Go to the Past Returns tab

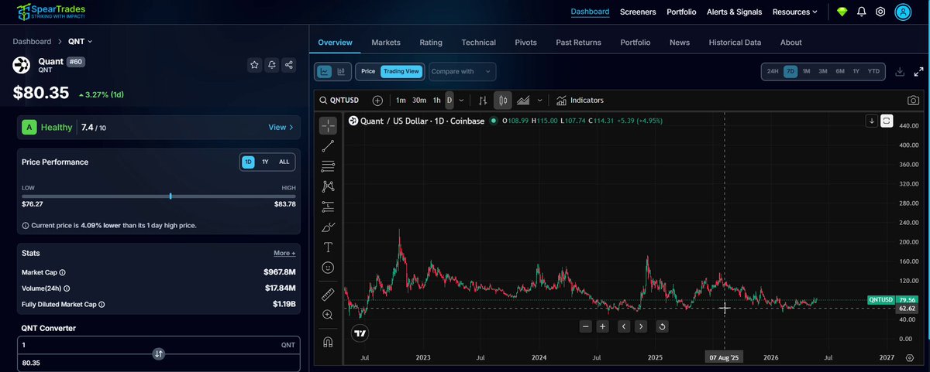pyautogui.click(x=578, y=43)
